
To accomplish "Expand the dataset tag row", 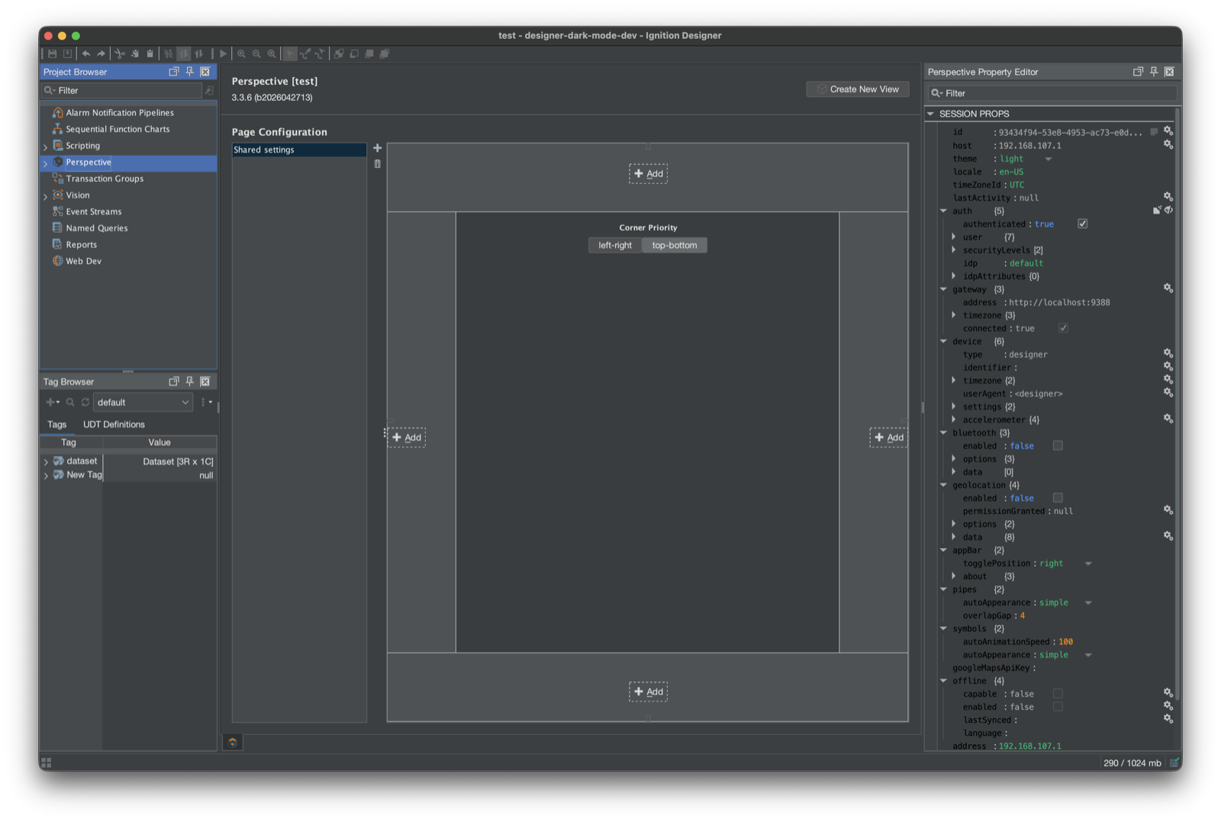I will coord(46,462).
